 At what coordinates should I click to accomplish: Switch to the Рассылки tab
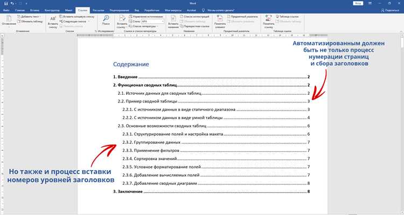click(x=98, y=10)
